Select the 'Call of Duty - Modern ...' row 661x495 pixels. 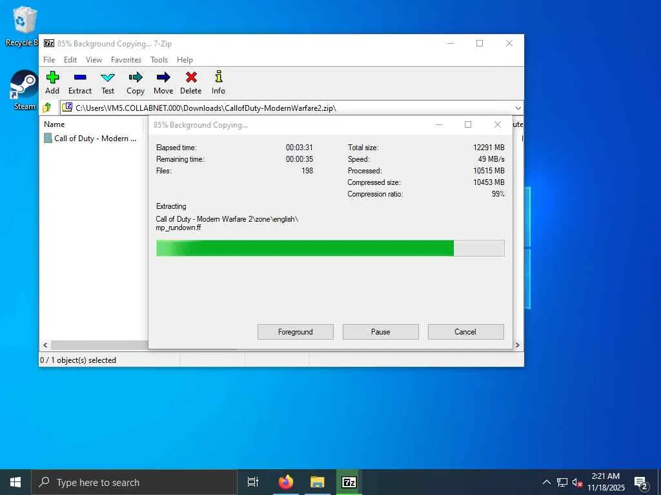(90, 138)
